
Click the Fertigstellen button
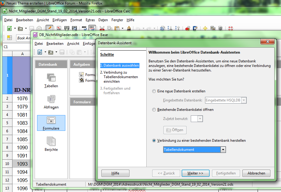pos(226,173)
